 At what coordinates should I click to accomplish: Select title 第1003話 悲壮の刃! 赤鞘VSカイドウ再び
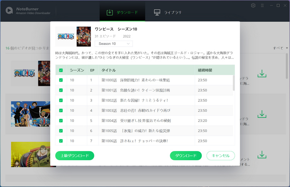[136, 110]
